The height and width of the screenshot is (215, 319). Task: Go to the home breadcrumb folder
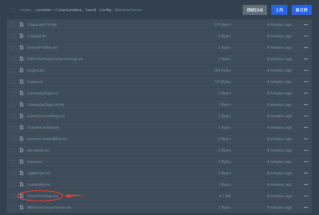(26, 10)
